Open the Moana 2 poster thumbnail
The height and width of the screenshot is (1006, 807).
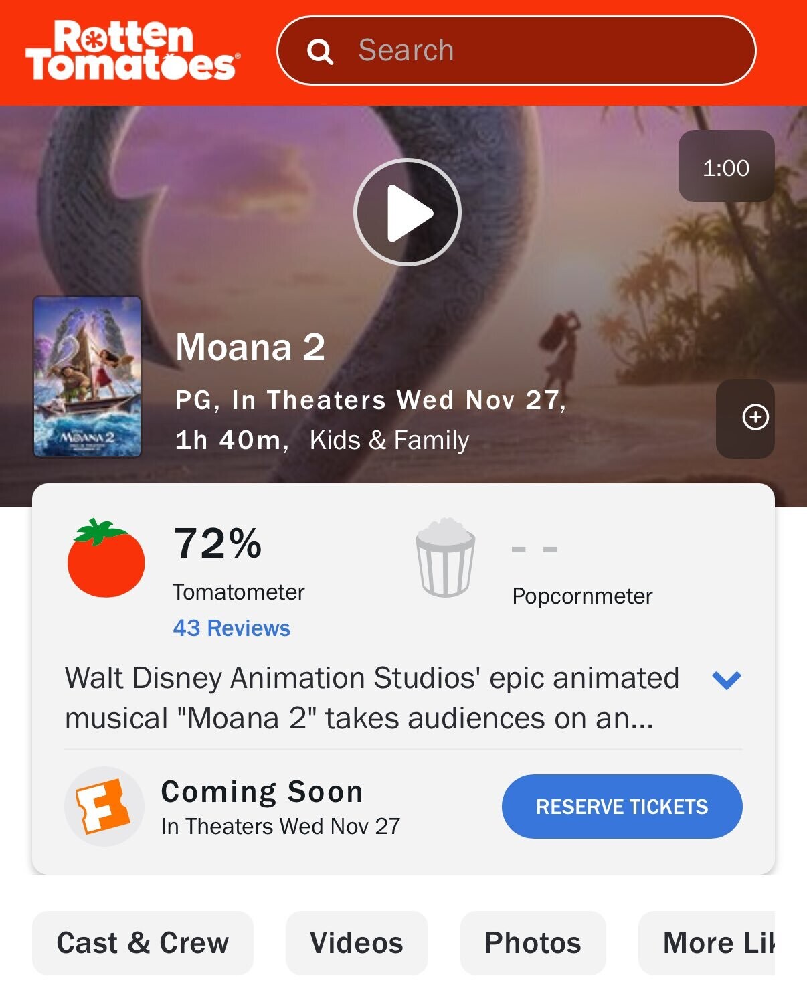(x=87, y=377)
